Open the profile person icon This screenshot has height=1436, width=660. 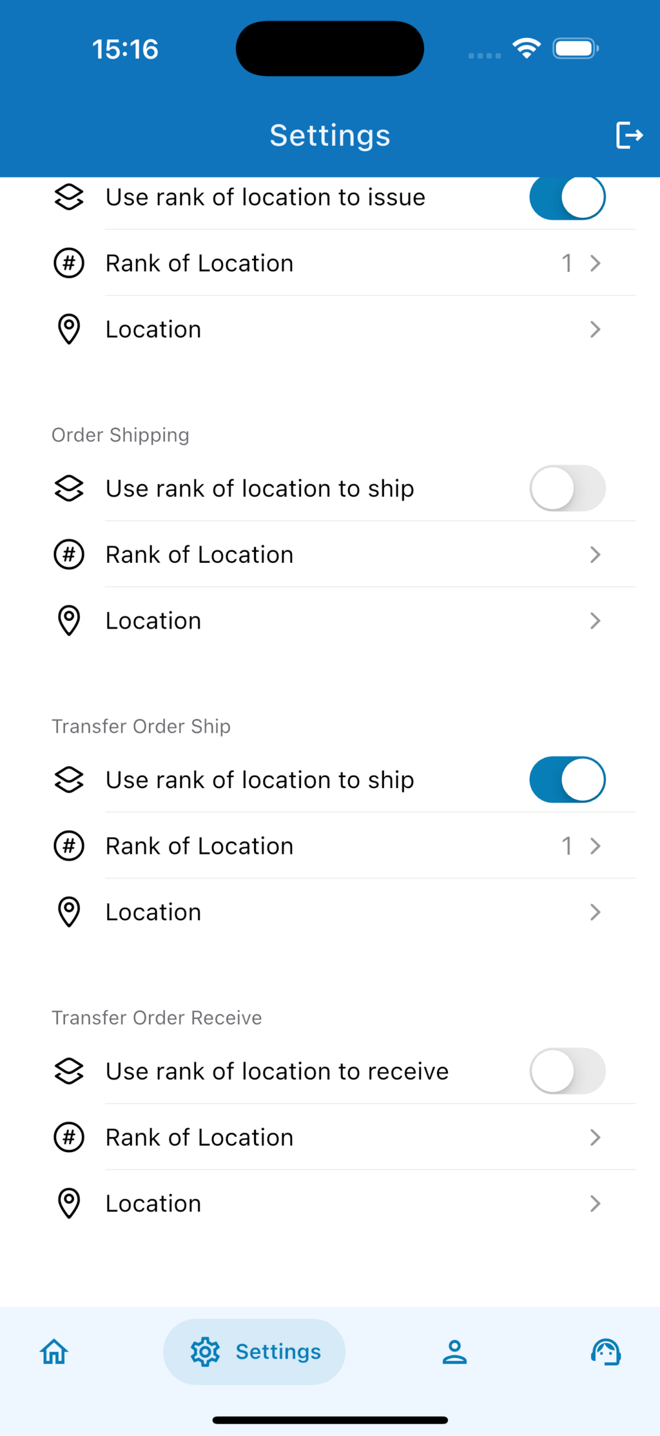coord(454,1351)
